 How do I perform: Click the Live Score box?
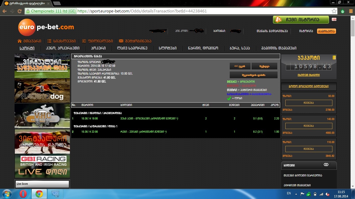42,184
